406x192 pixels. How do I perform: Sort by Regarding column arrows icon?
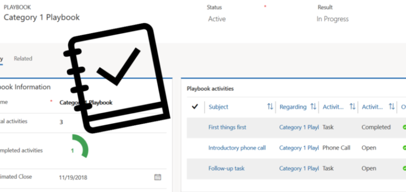[313, 107]
